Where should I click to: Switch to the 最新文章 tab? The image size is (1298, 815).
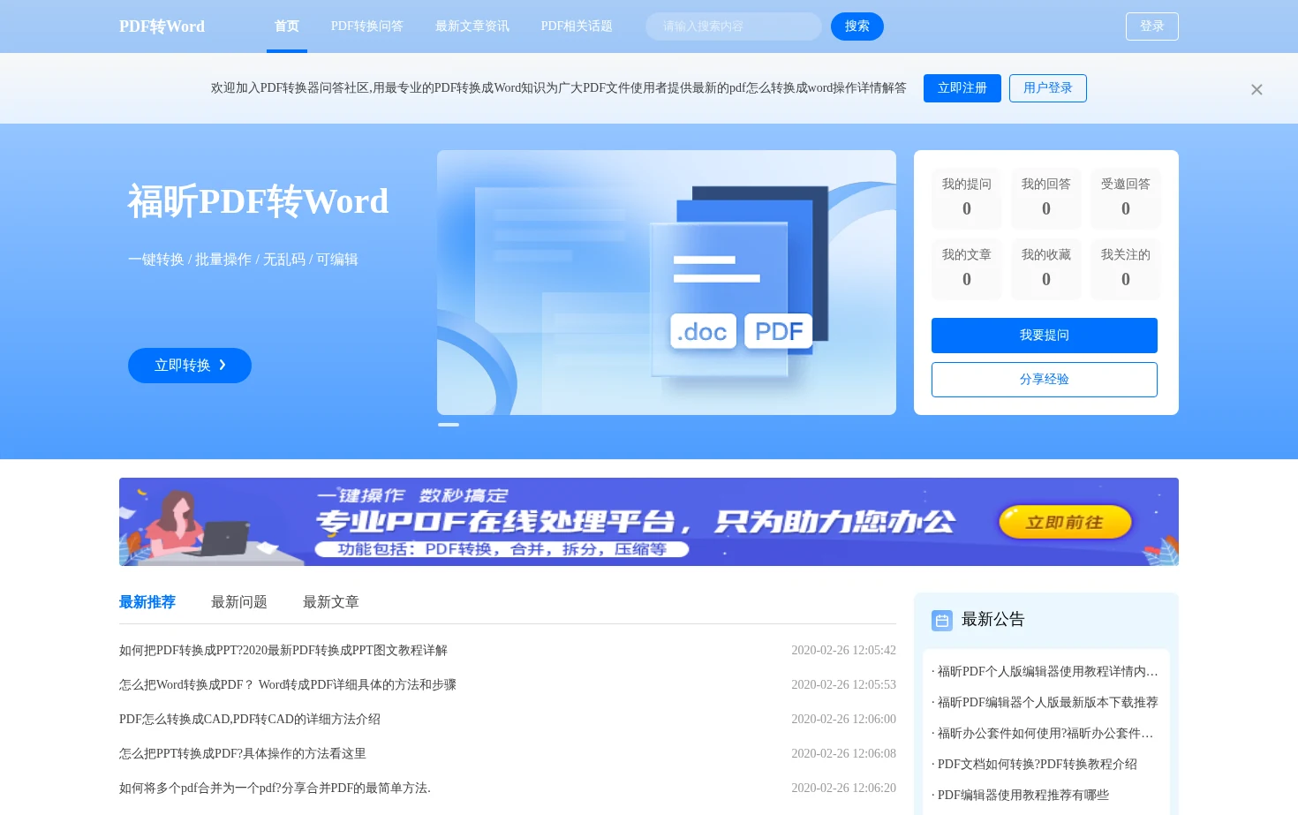pyautogui.click(x=331, y=602)
